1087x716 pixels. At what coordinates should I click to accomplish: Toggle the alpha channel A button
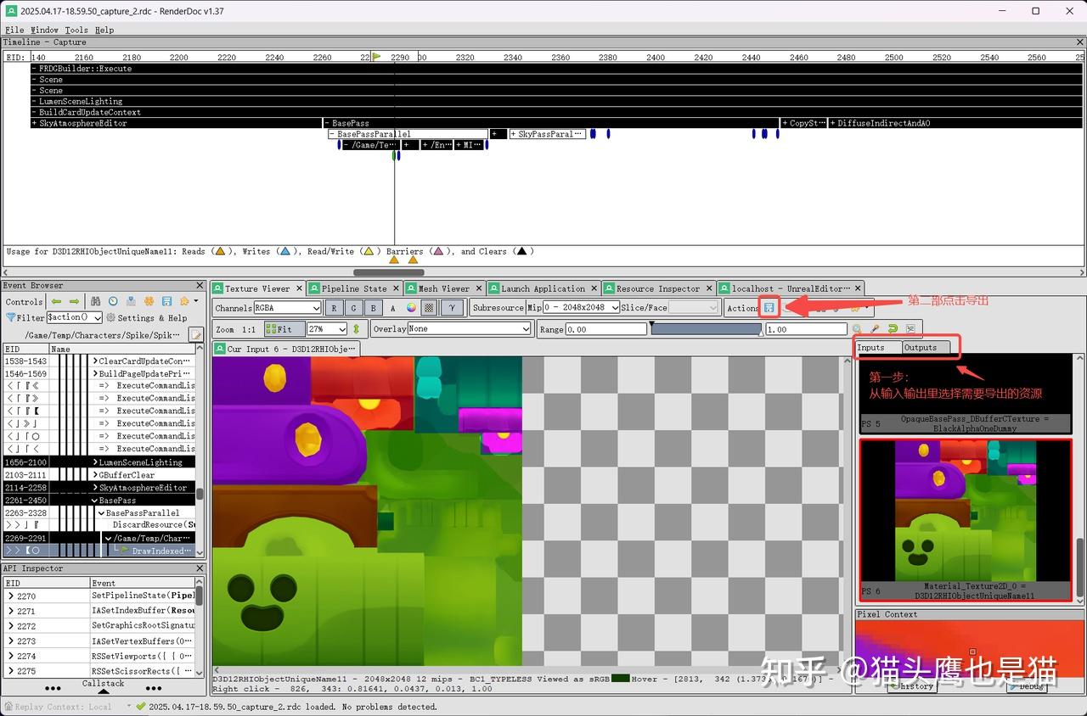click(391, 307)
